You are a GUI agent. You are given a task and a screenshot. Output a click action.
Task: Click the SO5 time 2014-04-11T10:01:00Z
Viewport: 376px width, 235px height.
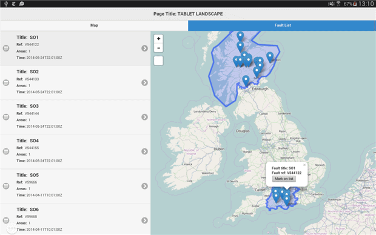(x=44, y=195)
